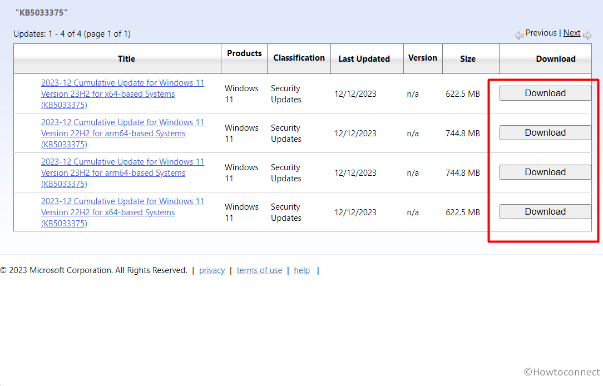This screenshot has width=603, height=386.
Task: Download the 23H2 x64-based Systems update
Action: (545, 93)
